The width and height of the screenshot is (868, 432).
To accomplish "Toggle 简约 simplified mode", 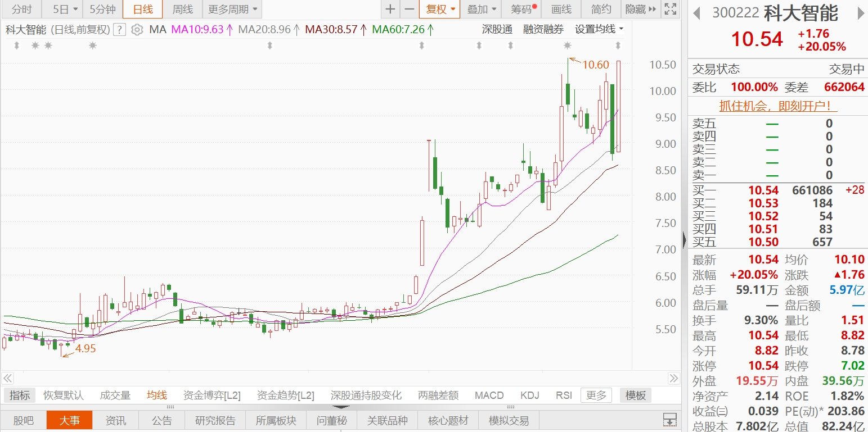I will coord(601,9).
